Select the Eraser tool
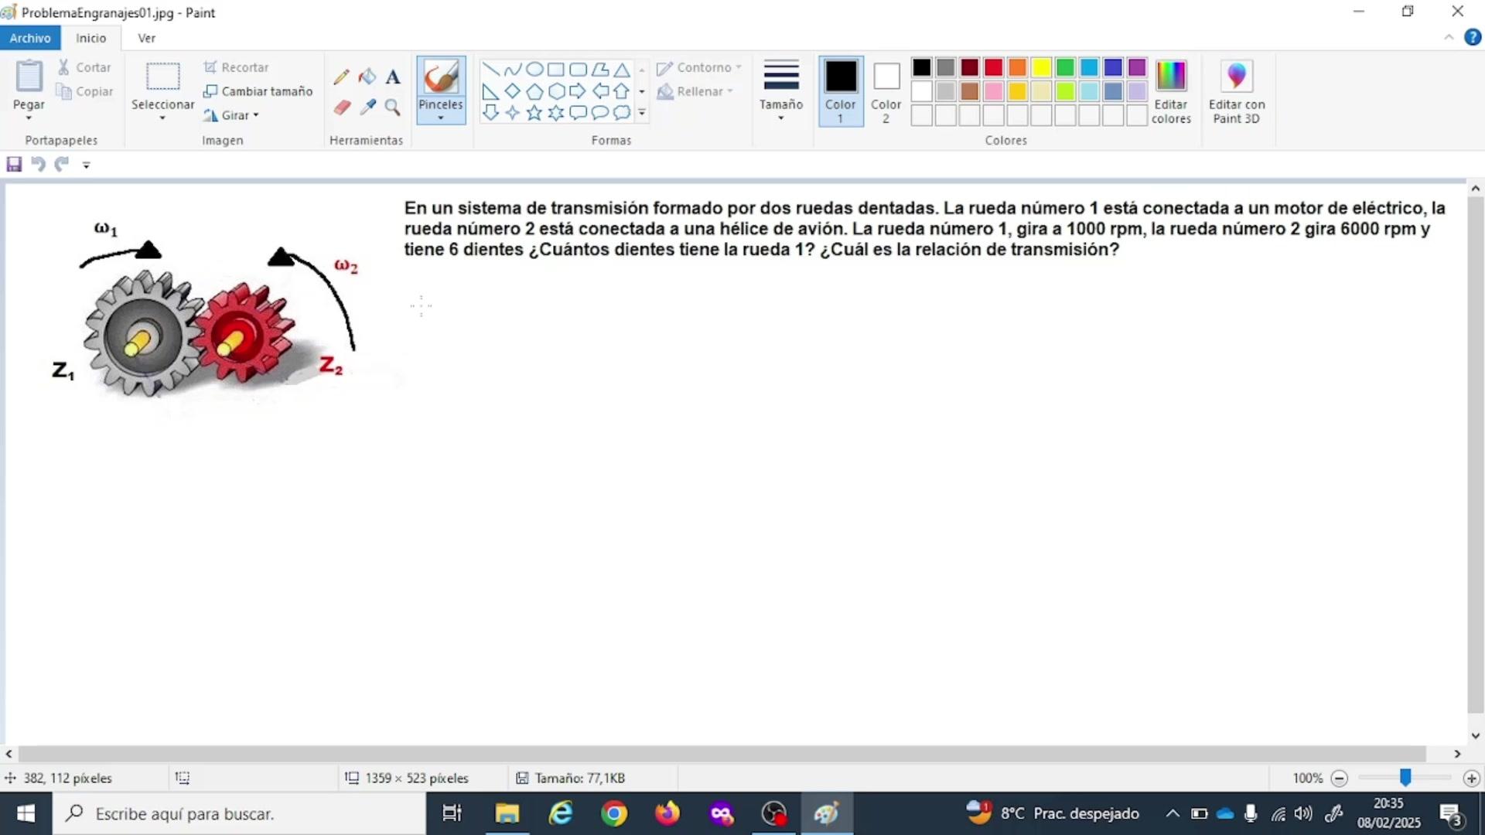1485x835 pixels. (x=342, y=107)
